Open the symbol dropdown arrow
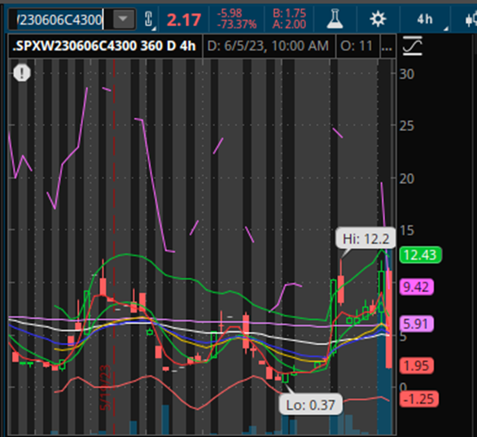 123,20
